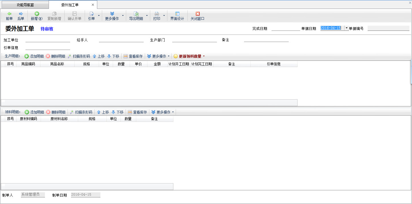412x204 pixels.
Task: Close the 委外加工单 tab
Action: 93,5
